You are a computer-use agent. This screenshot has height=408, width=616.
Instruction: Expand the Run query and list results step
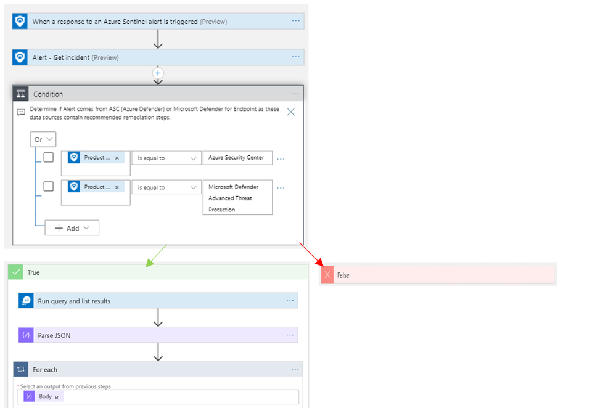point(158,301)
